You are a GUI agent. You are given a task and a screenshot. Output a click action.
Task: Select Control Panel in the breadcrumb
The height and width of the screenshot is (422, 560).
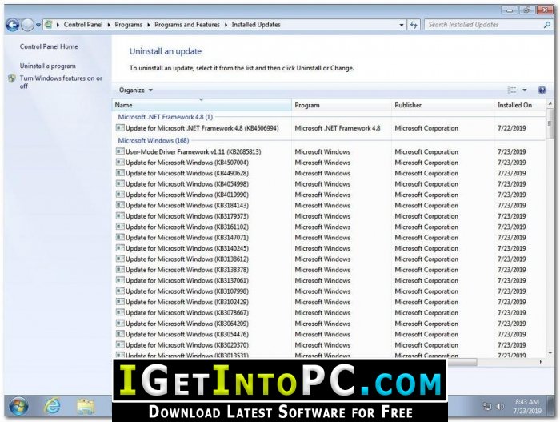pos(83,25)
